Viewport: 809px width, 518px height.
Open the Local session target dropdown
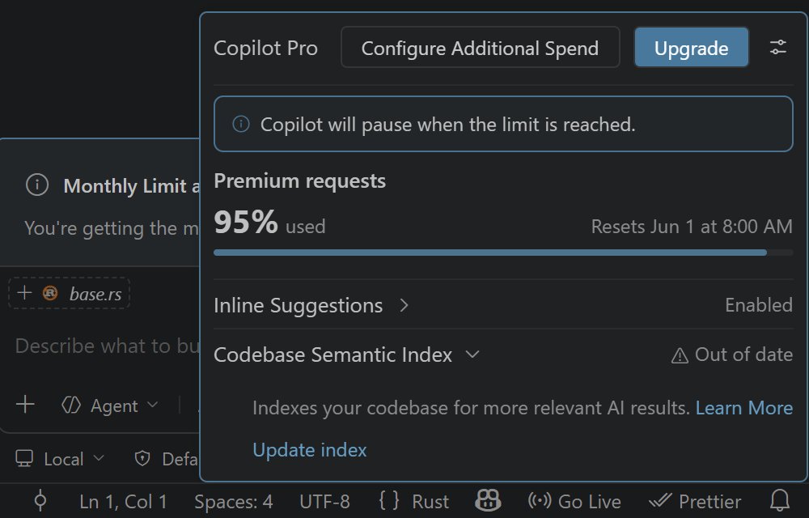(60, 459)
